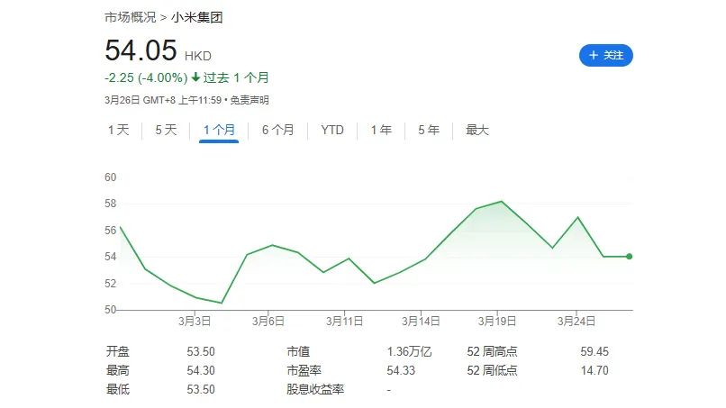726x408 pixels.
Task: Click the green endpoint dot on chart
Action: (629, 257)
